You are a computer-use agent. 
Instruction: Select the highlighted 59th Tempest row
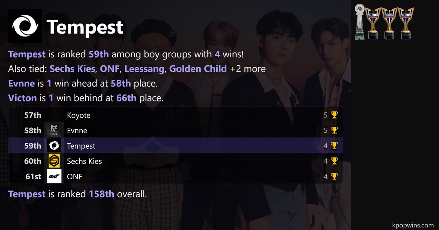176,146
